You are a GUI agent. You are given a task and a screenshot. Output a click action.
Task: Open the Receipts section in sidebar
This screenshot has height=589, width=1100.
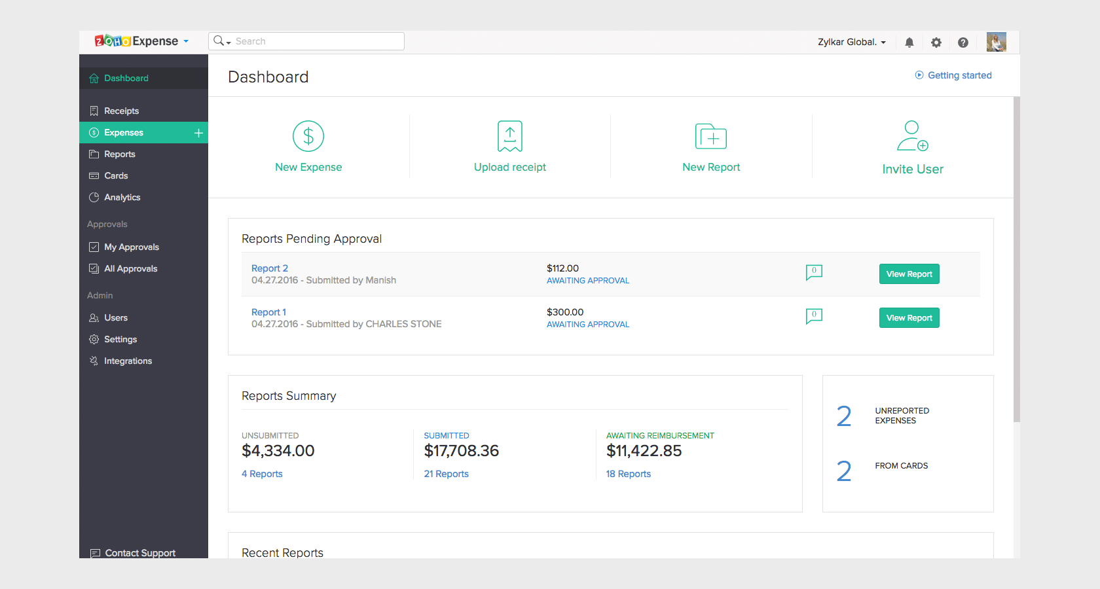coord(122,111)
